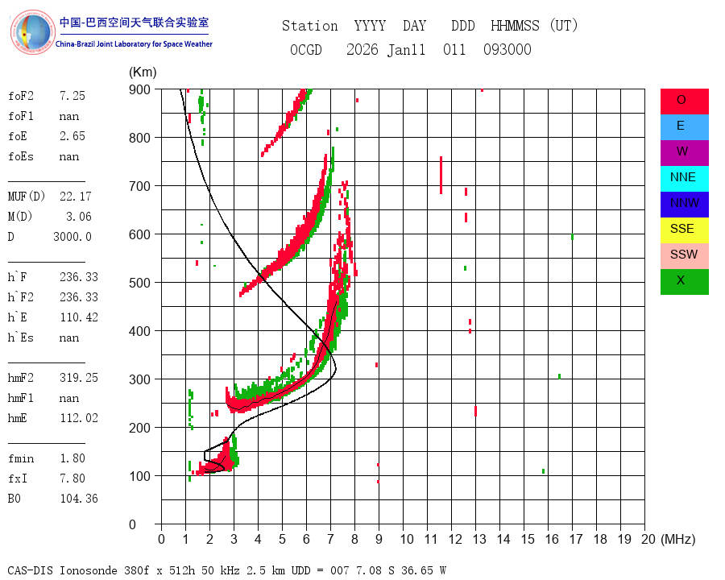
Task: Click the 100 tick on height axis
Action: coord(139,476)
